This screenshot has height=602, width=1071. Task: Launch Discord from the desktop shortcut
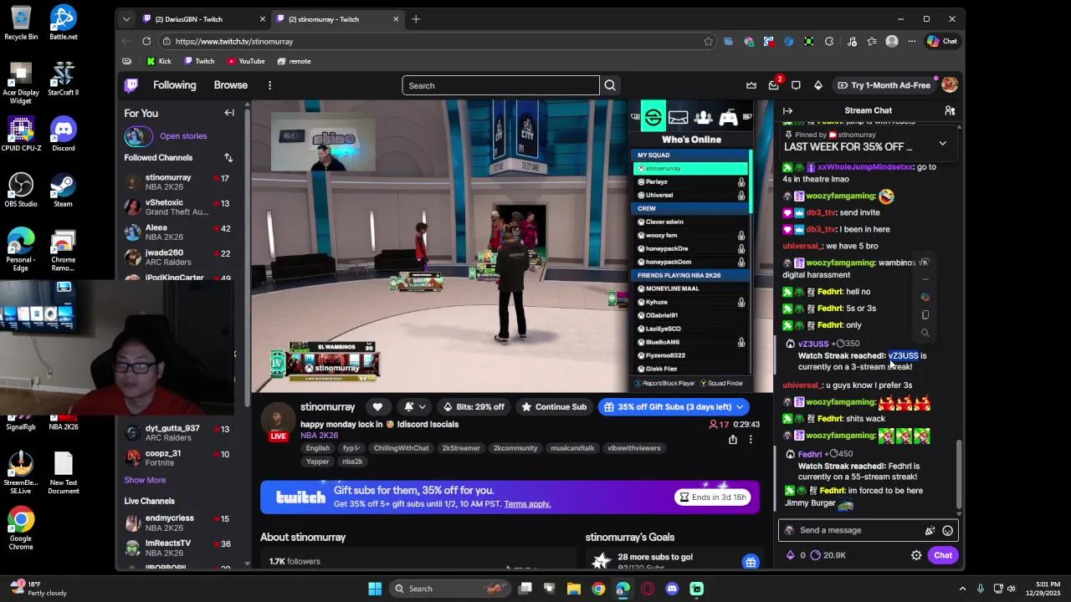click(x=63, y=134)
